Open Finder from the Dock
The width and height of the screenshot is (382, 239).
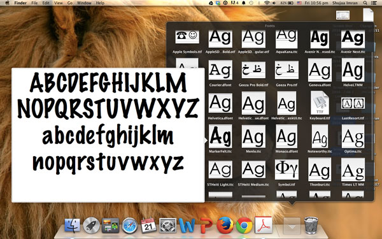[72, 226]
